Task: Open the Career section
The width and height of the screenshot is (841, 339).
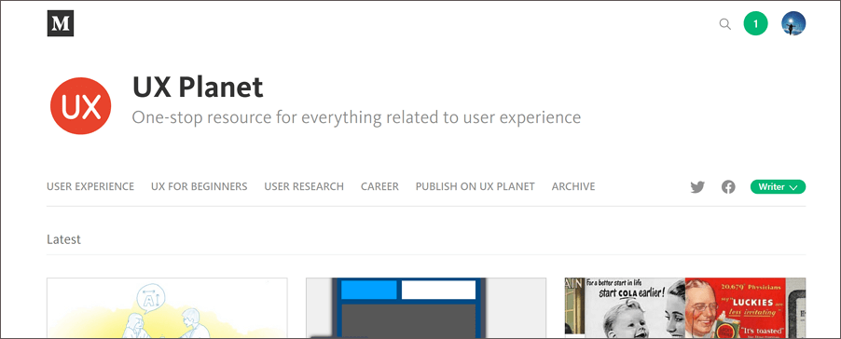Action: (379, 186)
